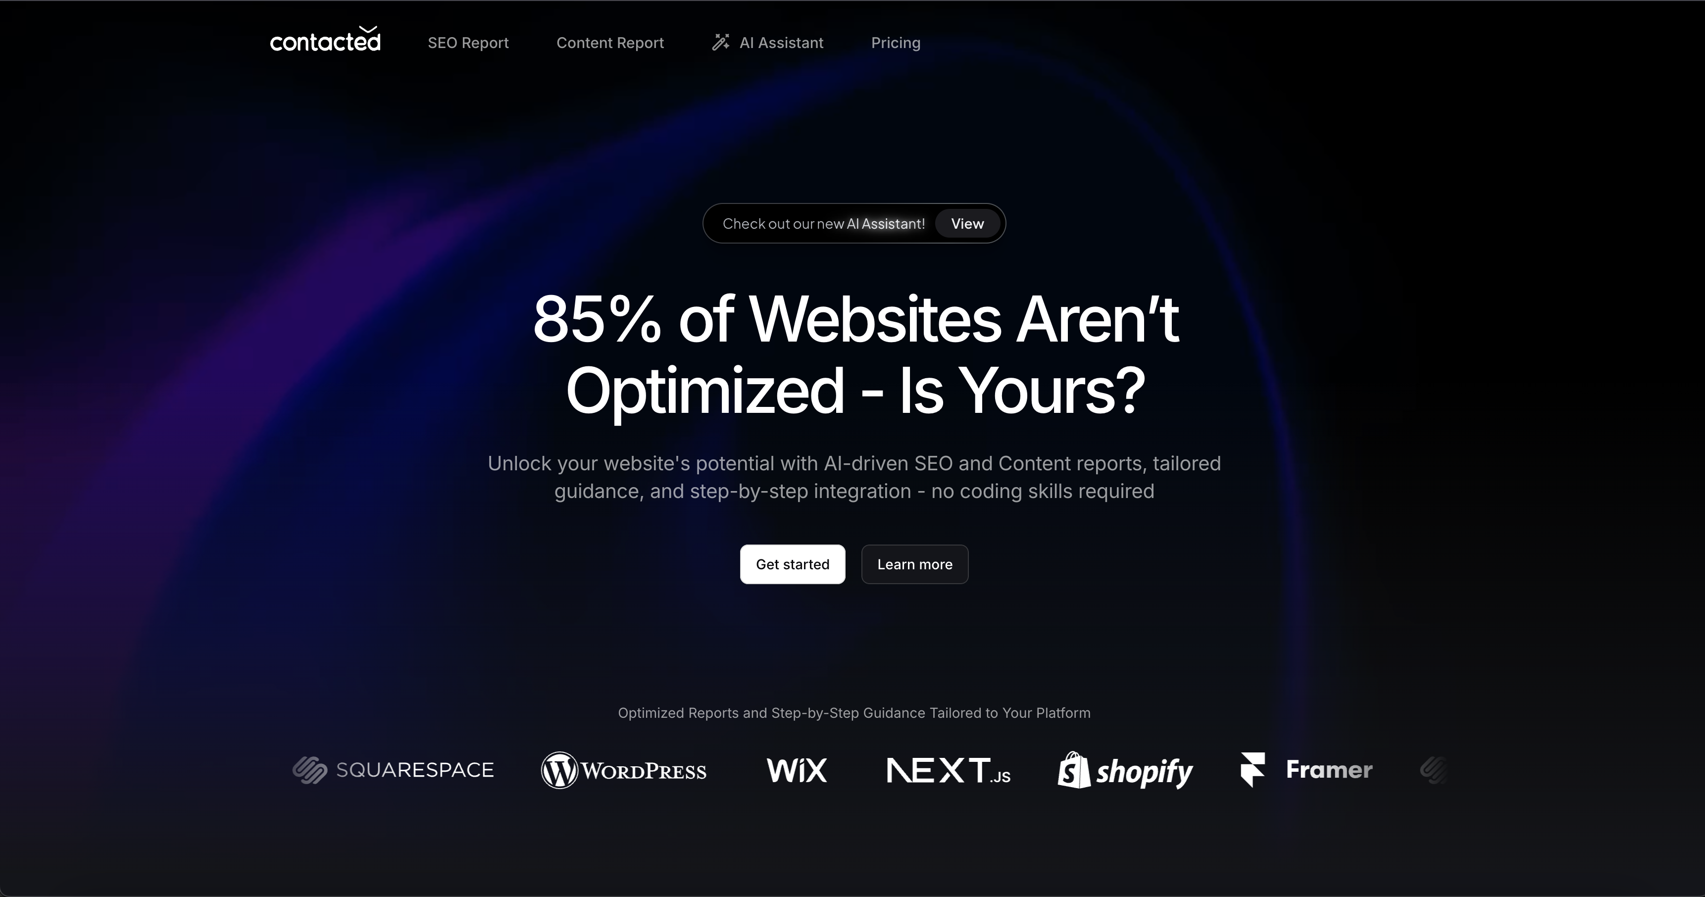Click the Wix platform icon
Viewport: 1705px width, 897px height.
point(797,770)
